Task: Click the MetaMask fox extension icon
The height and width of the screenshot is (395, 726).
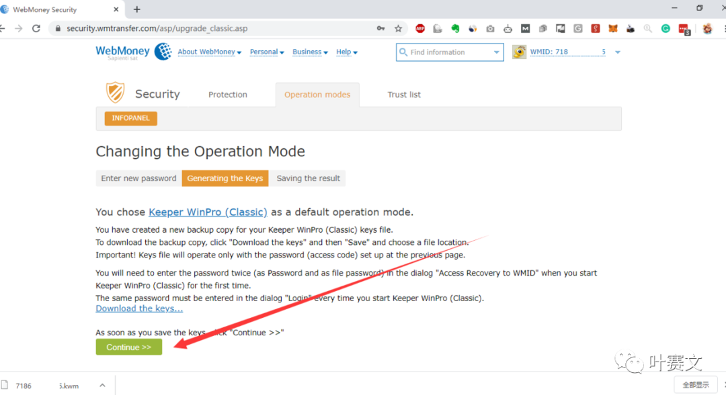Action: point(613,29)
